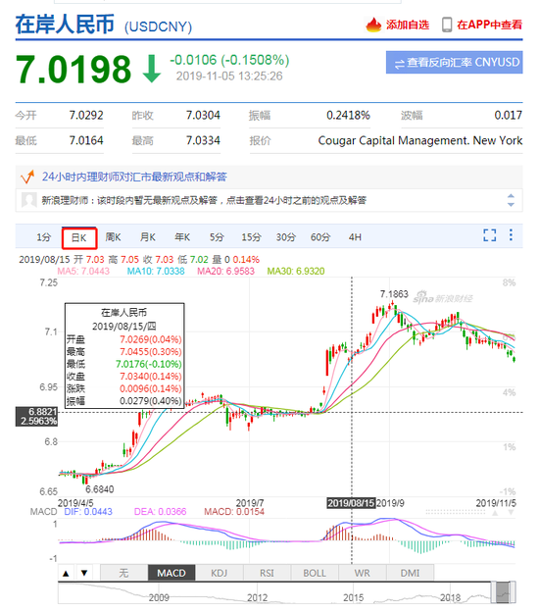The height and width of the screenshot is (611, 539).
Task: Click the 6.8821 crosshair price label
Action: click(36, 417)
